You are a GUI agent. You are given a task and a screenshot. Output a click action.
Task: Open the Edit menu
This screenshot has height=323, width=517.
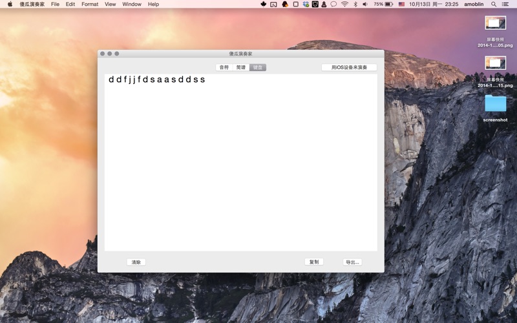point(70,4)
